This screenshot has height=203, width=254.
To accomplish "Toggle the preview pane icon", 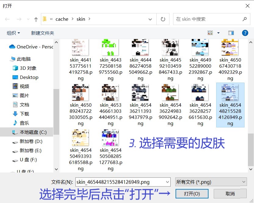I will 231,33.
